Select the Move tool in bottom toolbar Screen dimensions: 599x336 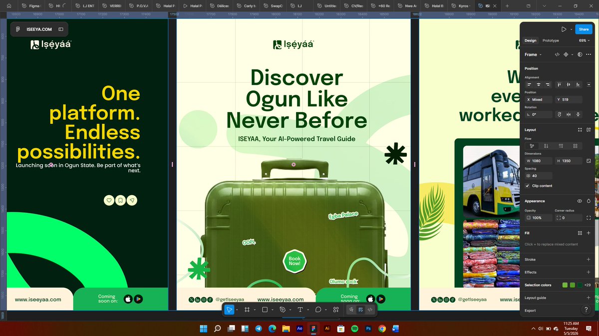[x=229, y=310]
